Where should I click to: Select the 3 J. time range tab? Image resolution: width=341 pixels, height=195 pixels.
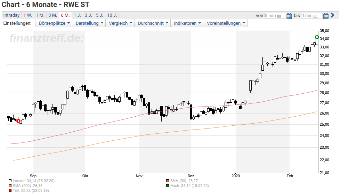(88, 15)
